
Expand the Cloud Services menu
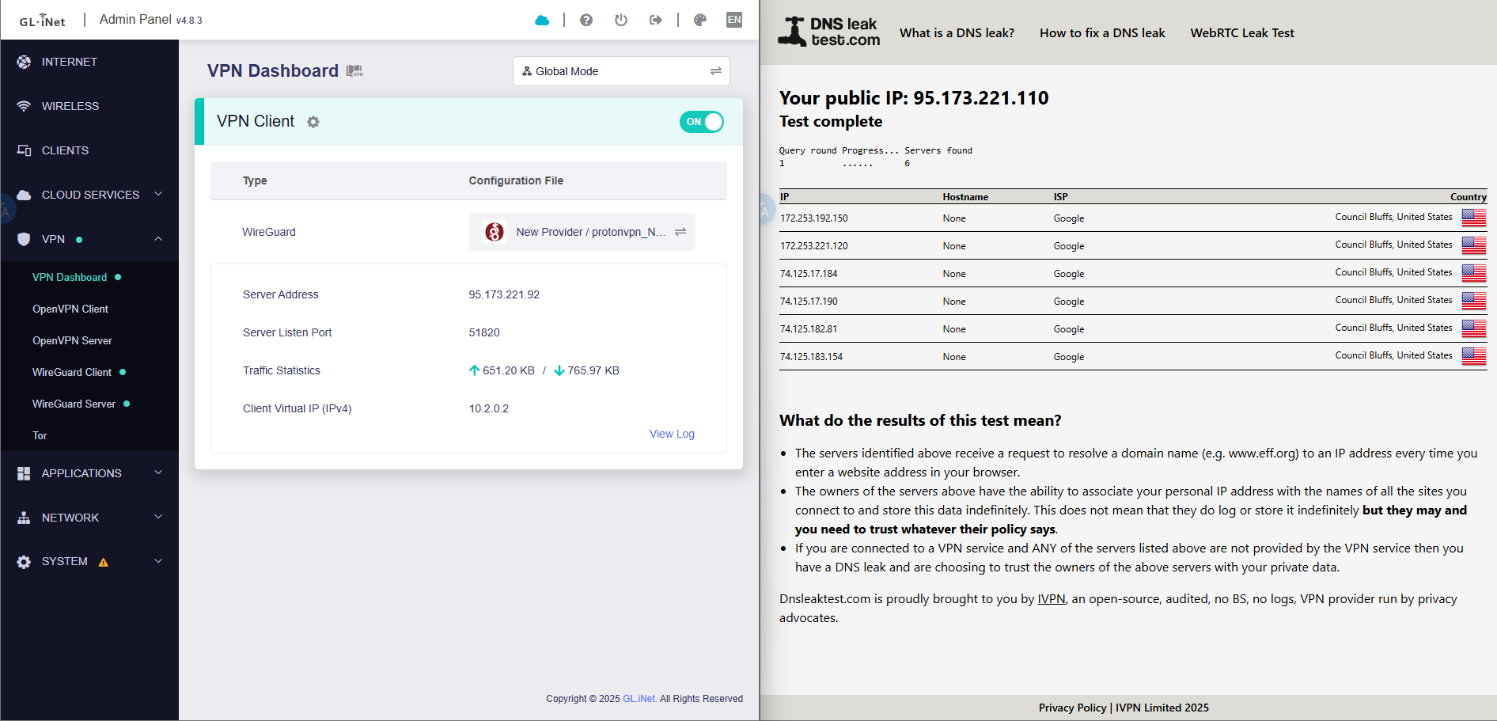coord(89,195)
